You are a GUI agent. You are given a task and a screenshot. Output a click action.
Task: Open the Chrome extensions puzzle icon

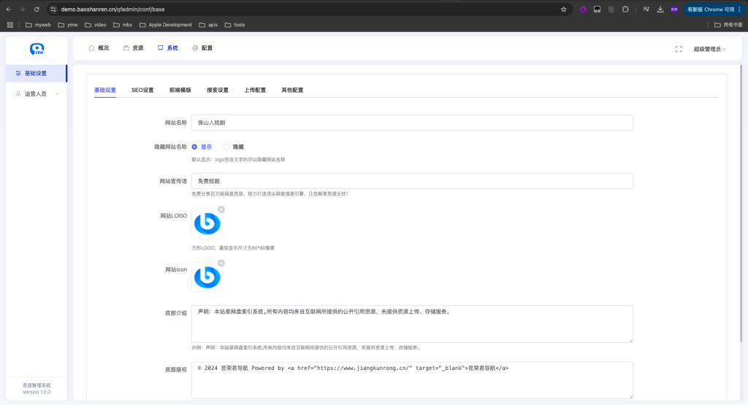click(625, 9)
